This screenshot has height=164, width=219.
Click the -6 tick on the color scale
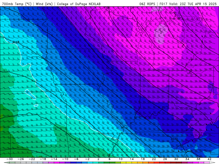[76, 159]
